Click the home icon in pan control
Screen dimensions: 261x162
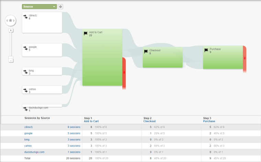[x=11, y=21]
